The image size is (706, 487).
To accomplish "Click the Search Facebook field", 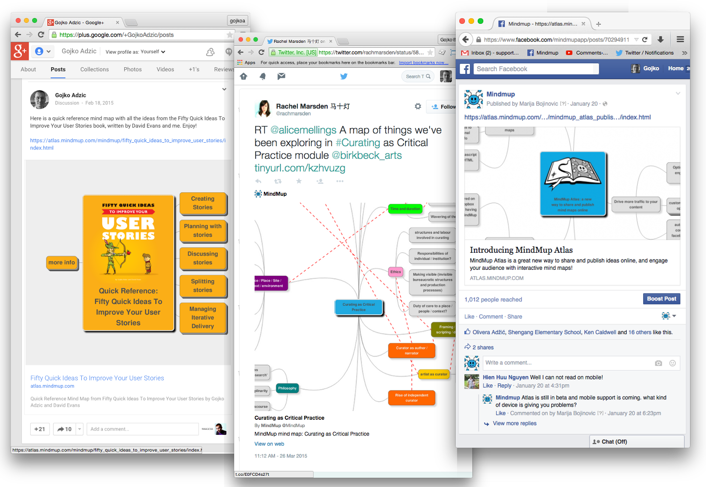I will (536, 69).
